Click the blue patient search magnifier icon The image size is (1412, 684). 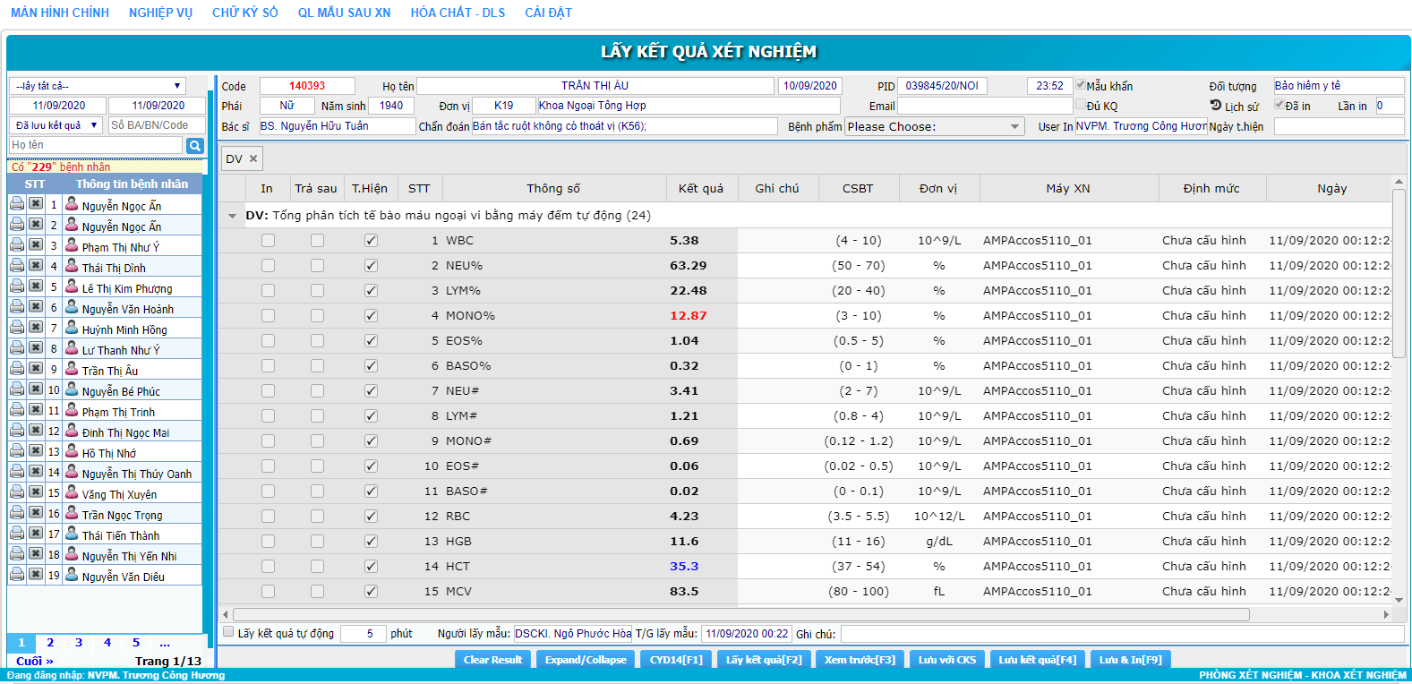pos(194,146)
